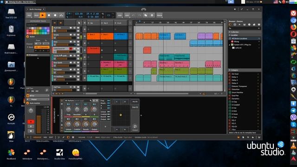Expand System VST 2 Plug-ins tree node

[x=230, y=45]
